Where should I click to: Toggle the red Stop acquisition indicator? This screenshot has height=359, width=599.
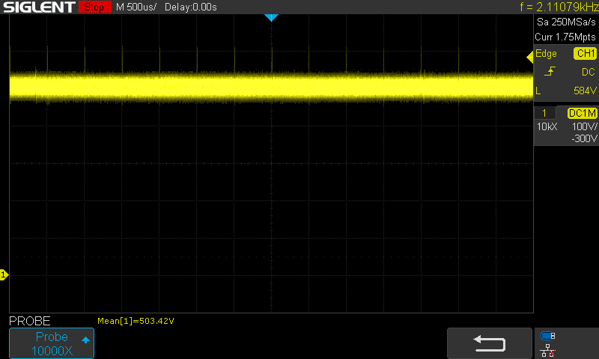[x=93, y=7]
